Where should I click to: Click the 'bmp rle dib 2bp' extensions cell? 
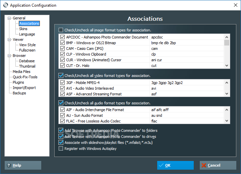(187, 42)
